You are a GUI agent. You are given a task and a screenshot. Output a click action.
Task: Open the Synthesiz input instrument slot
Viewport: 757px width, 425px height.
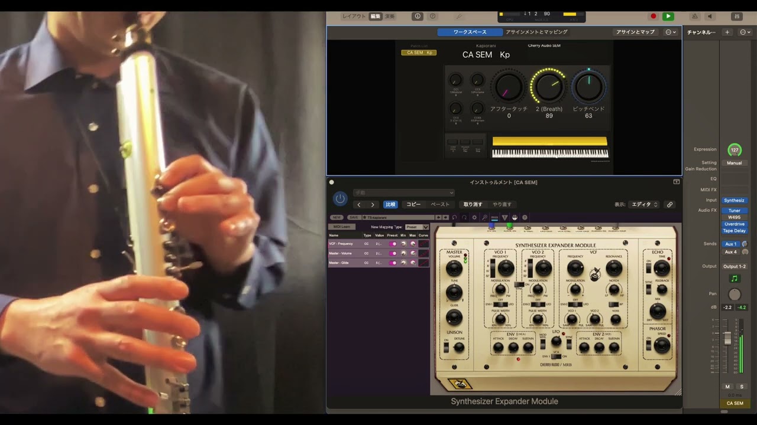pyautogui.click(x=735, y=200)
